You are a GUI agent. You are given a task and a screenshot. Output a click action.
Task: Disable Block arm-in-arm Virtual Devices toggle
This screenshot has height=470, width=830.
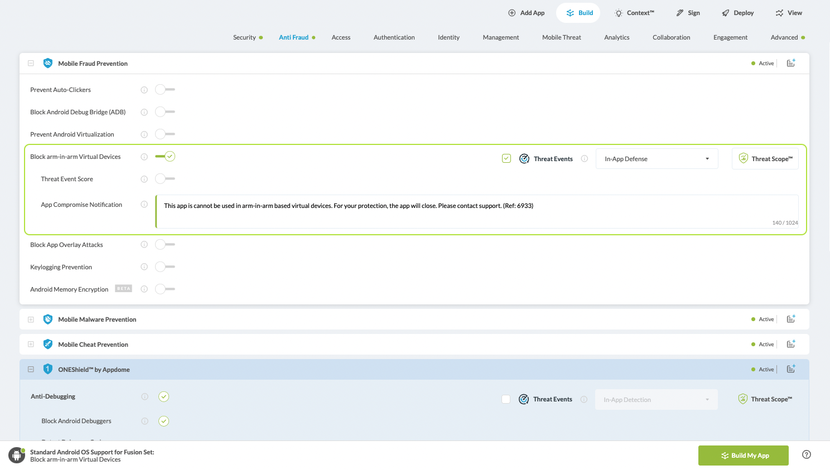(x=165, y=157)
